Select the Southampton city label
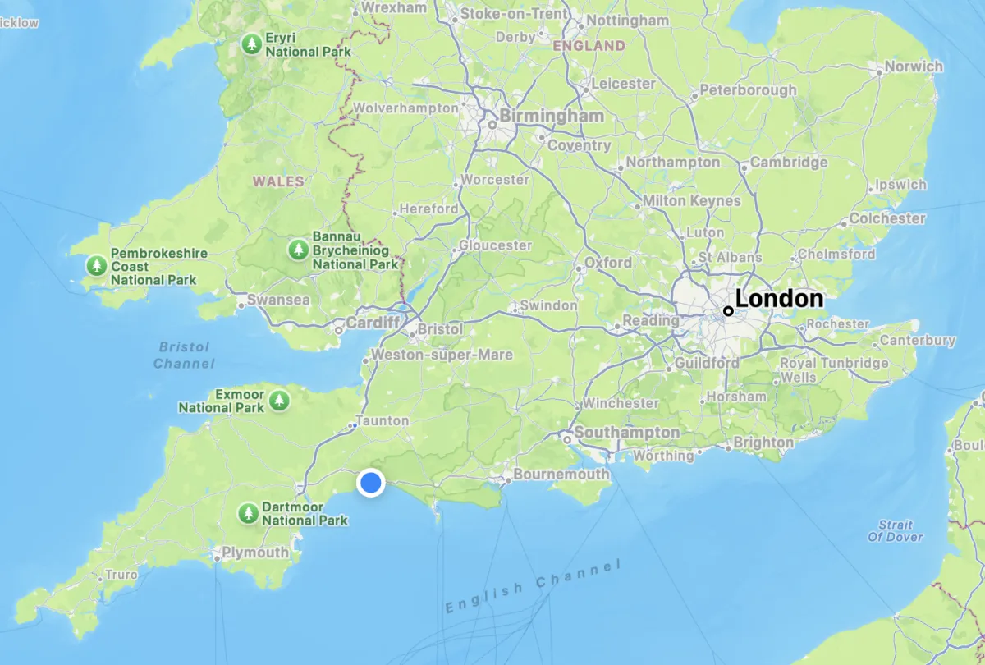Viewport: 985px width, 665px height. pyautogui.click(x=627, y=433)
